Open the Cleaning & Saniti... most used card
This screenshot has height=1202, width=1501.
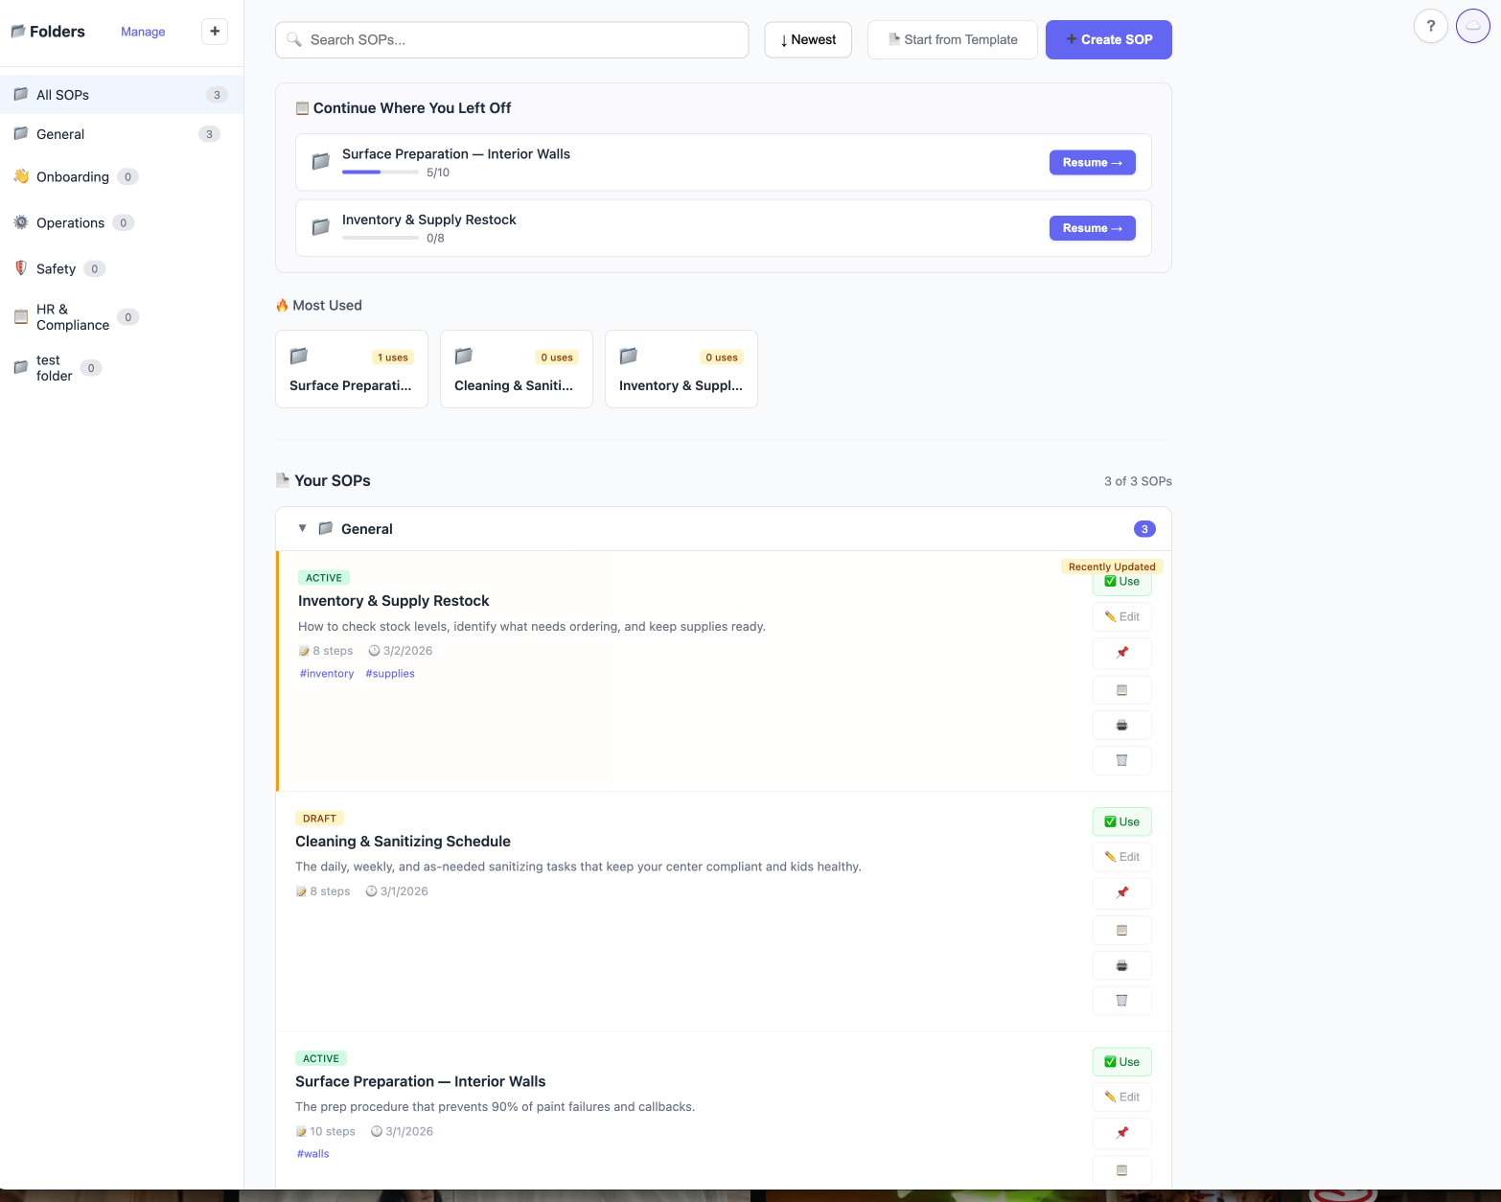(516, 369)
